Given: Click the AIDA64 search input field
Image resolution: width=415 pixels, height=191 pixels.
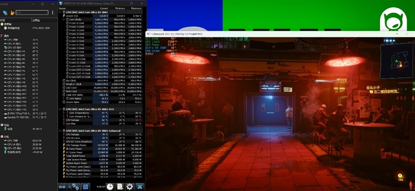Looking at the screenshot, I should [32, 12].
